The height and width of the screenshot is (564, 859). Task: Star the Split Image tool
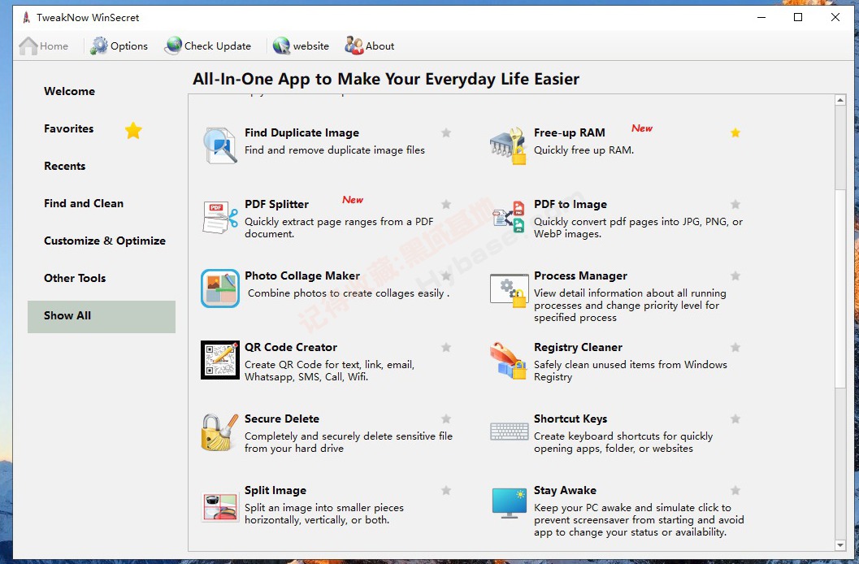coord(446,491)
